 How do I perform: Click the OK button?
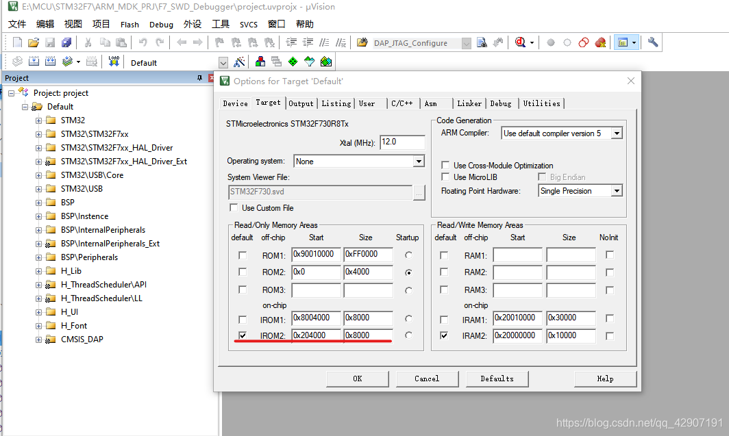tap(357, 379)
